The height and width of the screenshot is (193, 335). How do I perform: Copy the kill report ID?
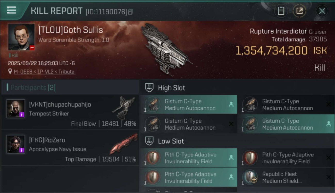point(130,12)
